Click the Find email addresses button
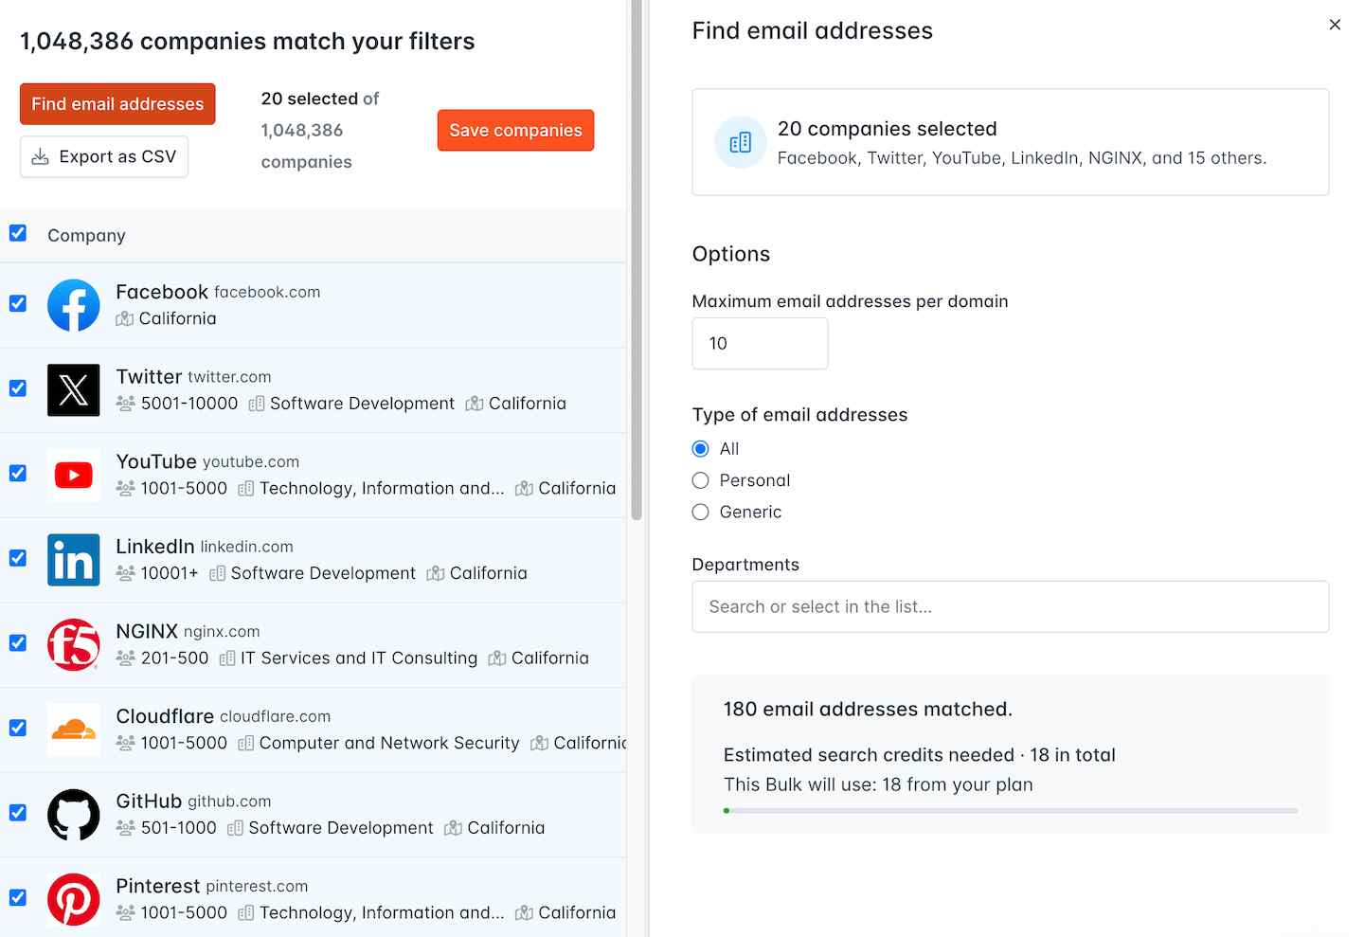The width and height of the screenshot is (1364, 937). tap(117, 104)
